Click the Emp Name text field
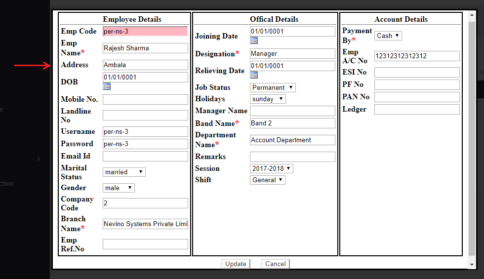The width and height of the screenshot is (484, 279). [x=145, y=48]
